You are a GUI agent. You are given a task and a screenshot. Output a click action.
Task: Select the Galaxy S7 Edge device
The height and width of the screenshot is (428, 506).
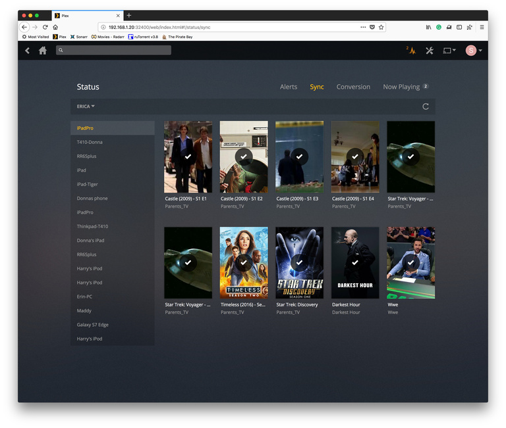pyautogui.click(x=112, y=325)
